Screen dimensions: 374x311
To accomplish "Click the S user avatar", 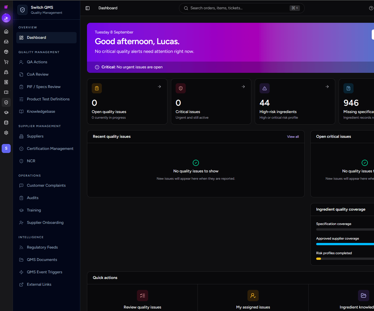I will pyautogui.click(x=6, y=148).
